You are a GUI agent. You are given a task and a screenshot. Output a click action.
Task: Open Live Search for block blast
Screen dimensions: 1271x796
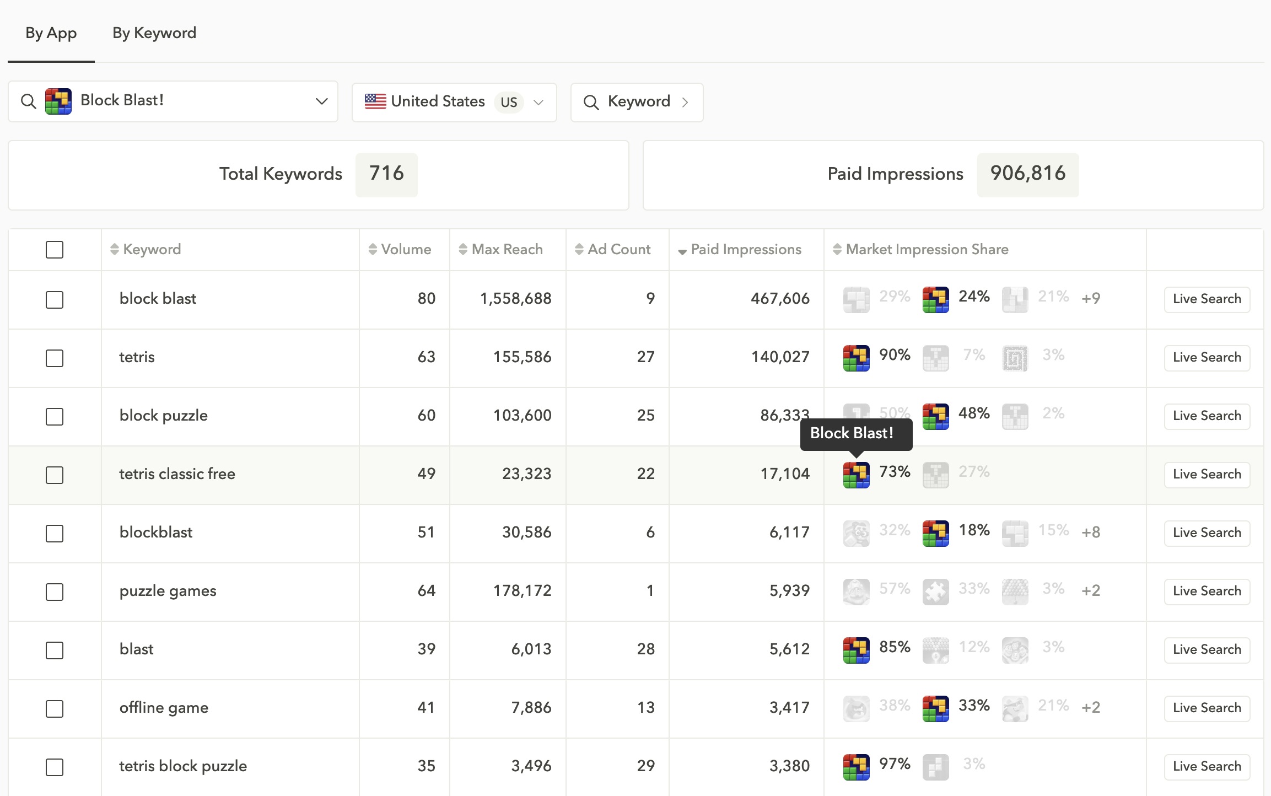pos(1207,299)
